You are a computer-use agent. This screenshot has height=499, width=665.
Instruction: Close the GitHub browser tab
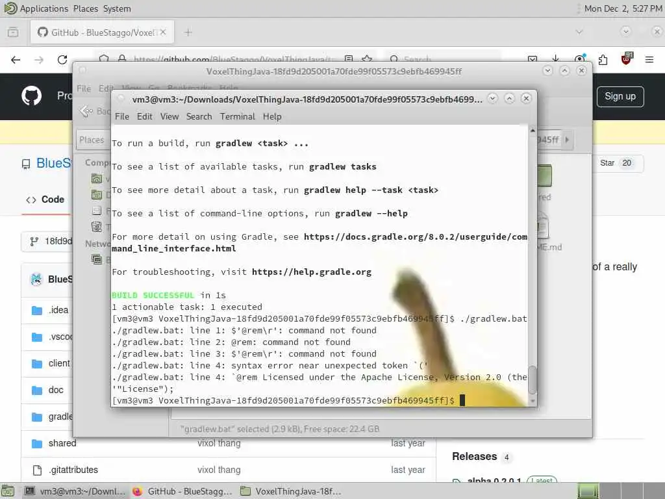coord(163,32)
